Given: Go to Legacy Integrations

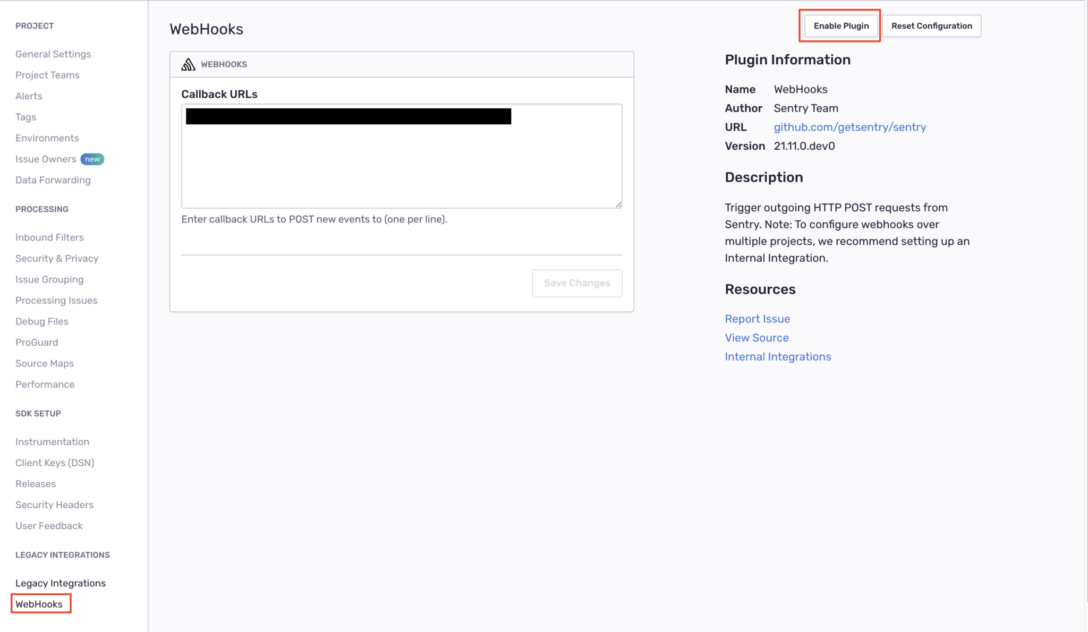Looking at the screenshot, I should click(x=60, y=583).
